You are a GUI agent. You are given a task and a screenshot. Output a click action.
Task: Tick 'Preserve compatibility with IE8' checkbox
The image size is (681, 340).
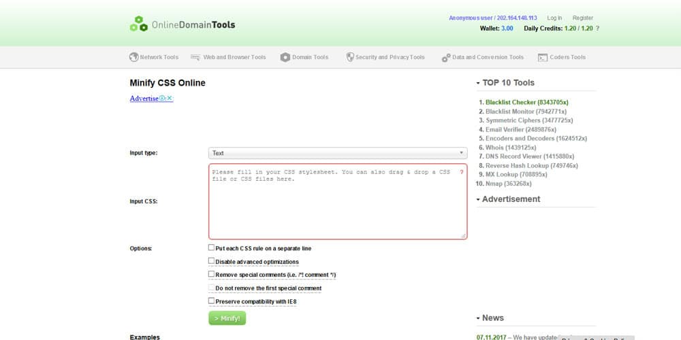pos(211,301)
